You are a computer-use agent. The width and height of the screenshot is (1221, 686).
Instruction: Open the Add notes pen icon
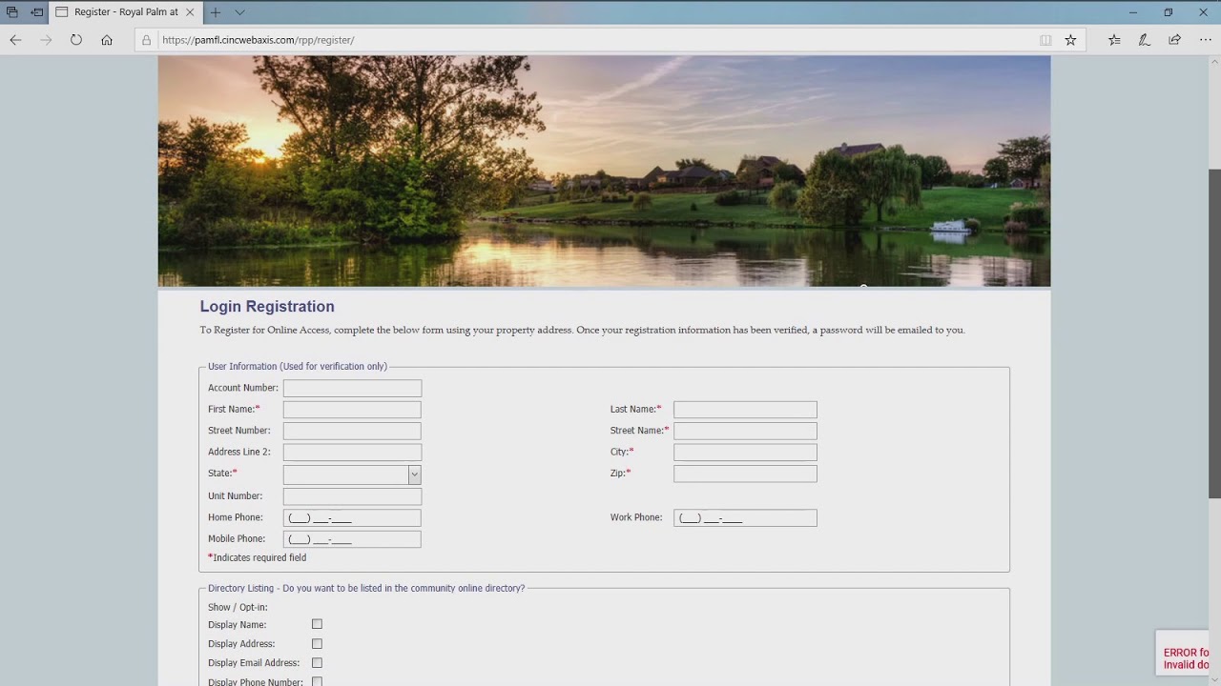[x=1145, y=40]
